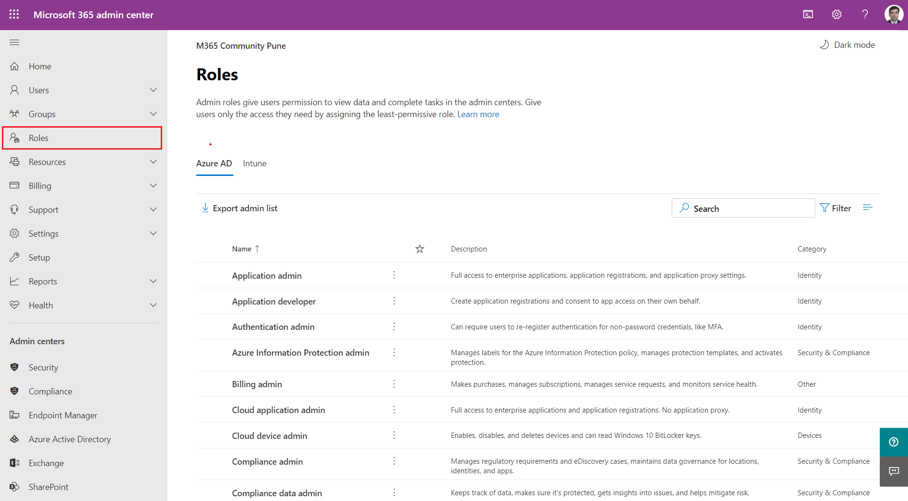908x501 pixels.
Task: Click Export admin list
Action: [x=240, y=208]
